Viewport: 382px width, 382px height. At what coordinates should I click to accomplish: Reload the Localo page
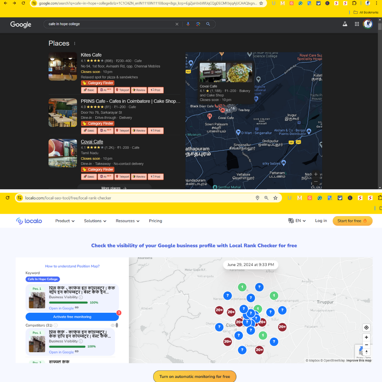pyautogui.click(x=7, y=198)
